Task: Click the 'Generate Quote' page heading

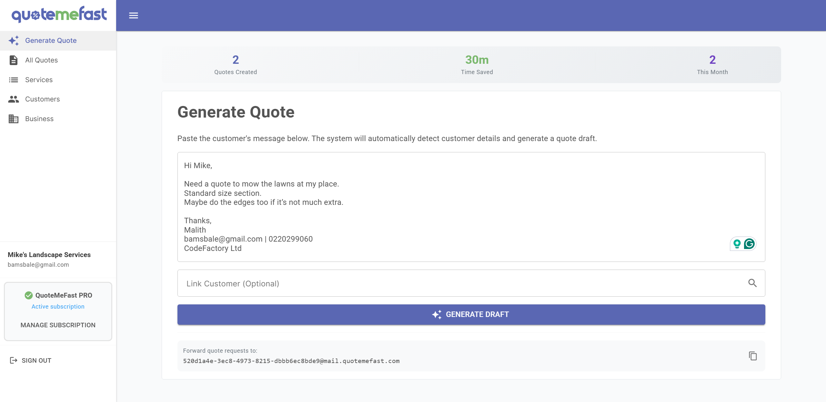Action: tap(236, 112)
